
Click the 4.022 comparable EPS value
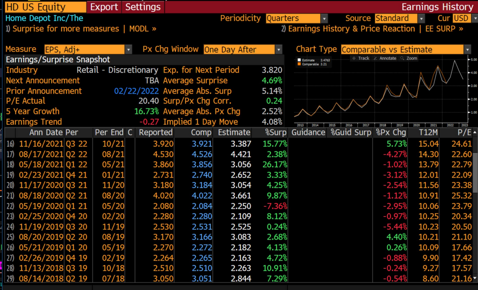[202, 195]
